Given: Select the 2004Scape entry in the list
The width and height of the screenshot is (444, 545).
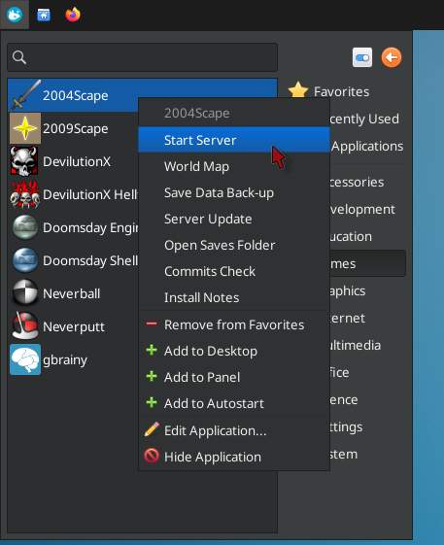Looking at the screenshot, I should click(142, 95).
